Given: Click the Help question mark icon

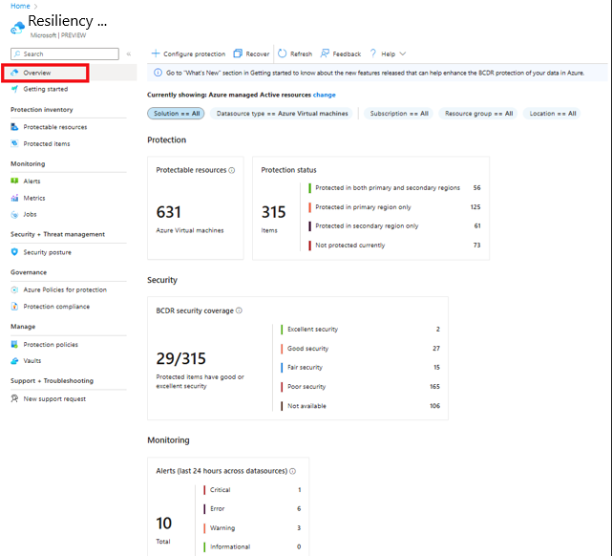Looking at the screenshot, I should point(373,53).
